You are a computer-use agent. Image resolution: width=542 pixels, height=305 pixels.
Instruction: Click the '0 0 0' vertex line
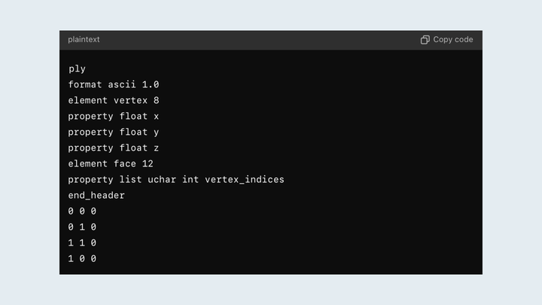coord(82,212)
